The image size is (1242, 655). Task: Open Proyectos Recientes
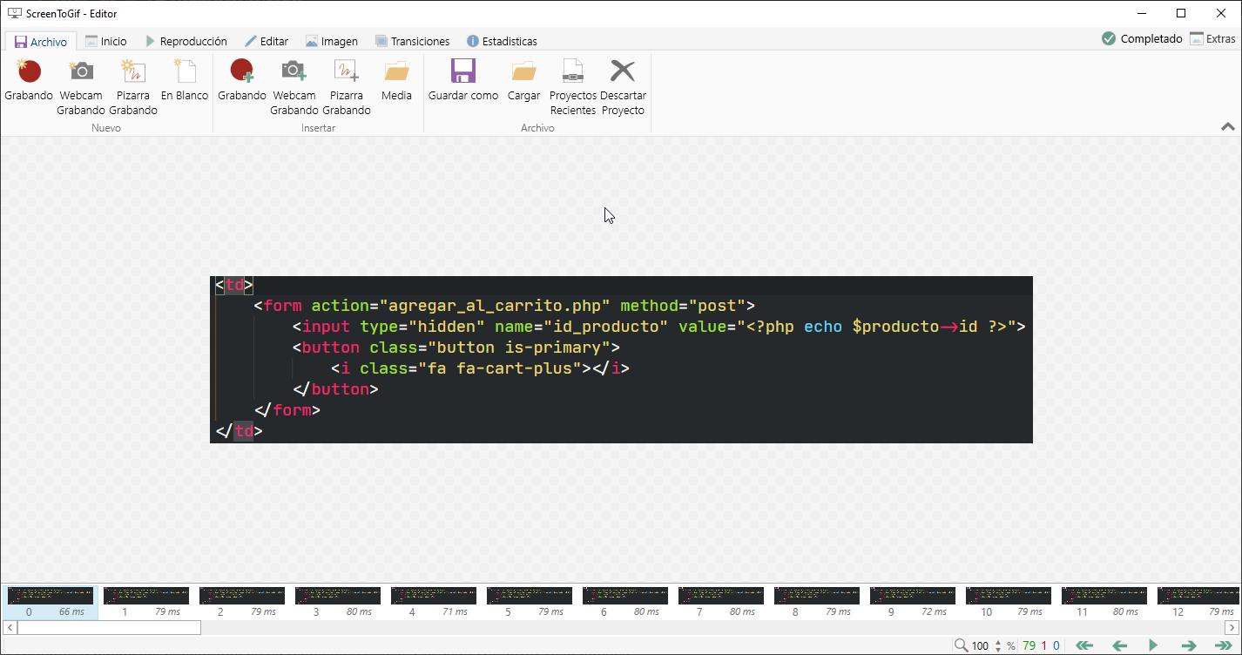573,87
